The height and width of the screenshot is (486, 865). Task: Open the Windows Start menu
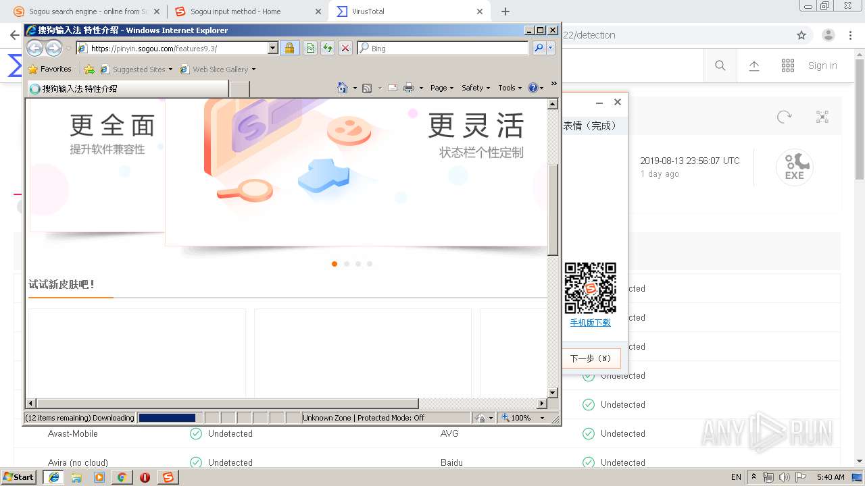click(19, 477)
